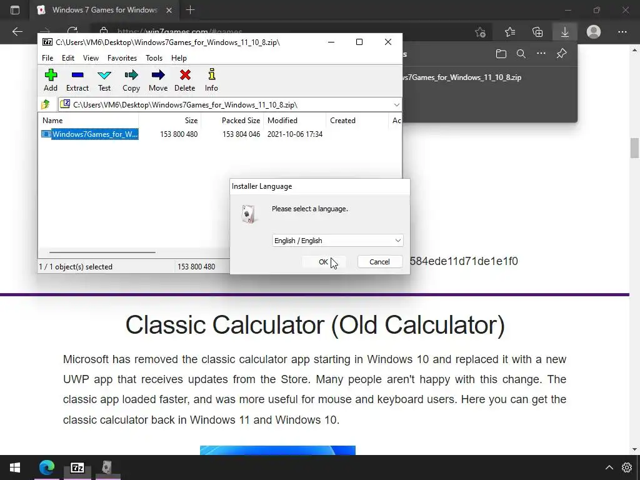Open the English / English language dropdown
This screenshot has width=640, height=480.
click(x=337, y=241)
